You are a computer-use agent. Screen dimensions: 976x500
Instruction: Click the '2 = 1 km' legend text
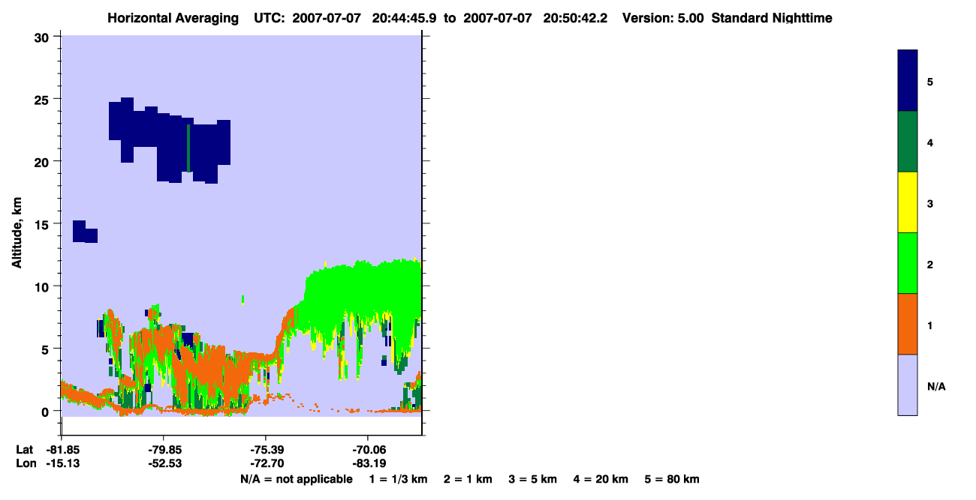tap(468, 479)
